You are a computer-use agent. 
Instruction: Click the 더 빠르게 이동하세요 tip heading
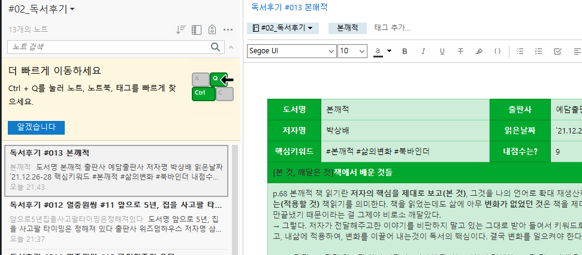pos(55,71)
